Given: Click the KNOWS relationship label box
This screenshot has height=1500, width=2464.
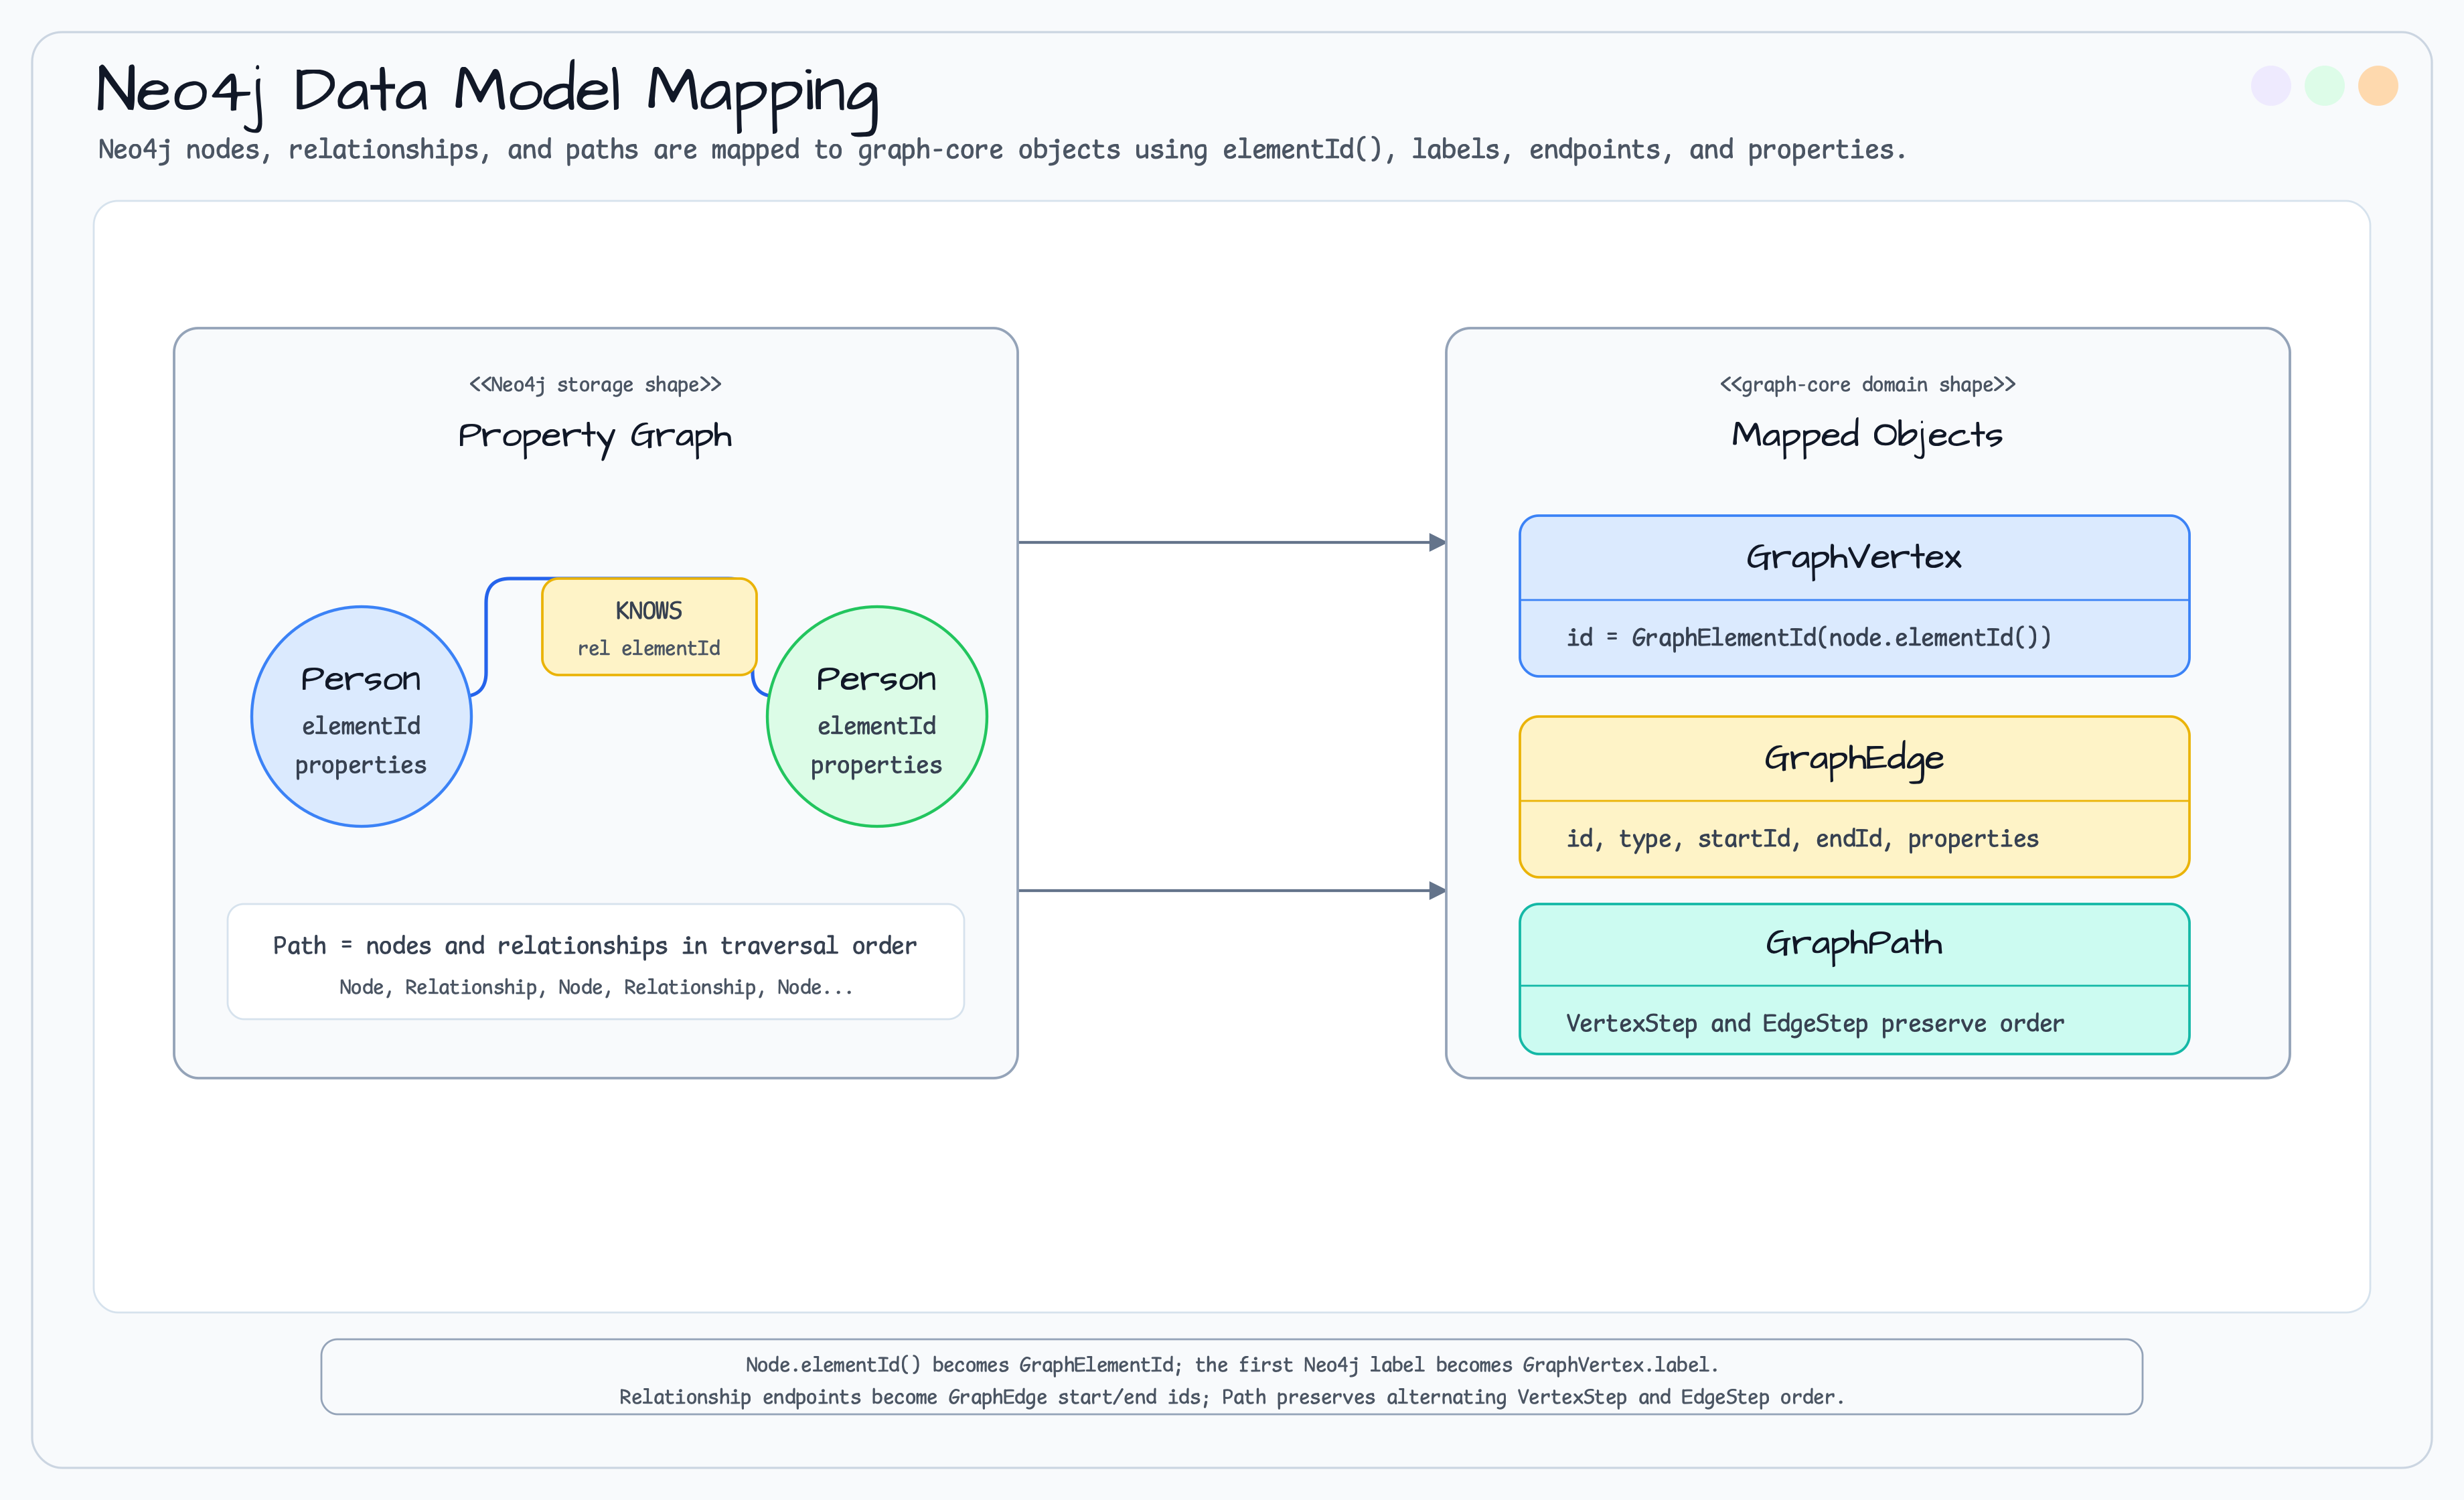Looking at the screenshot, I should pyautogui.click(x=649, y=627).
